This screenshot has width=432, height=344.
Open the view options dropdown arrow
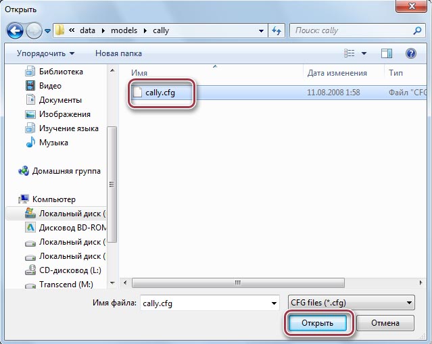tap(364, 53)
